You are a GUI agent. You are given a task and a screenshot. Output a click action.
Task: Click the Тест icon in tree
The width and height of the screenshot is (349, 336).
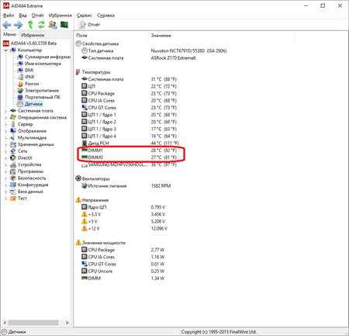(13, 198)
